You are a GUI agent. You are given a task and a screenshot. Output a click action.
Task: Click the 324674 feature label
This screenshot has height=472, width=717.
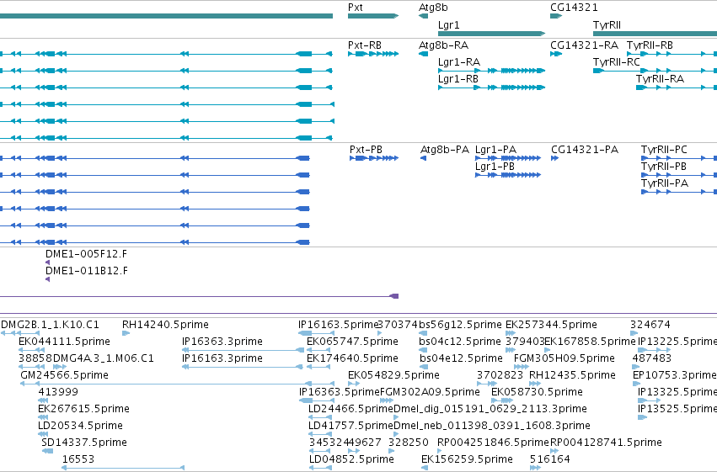pos(650,325)
